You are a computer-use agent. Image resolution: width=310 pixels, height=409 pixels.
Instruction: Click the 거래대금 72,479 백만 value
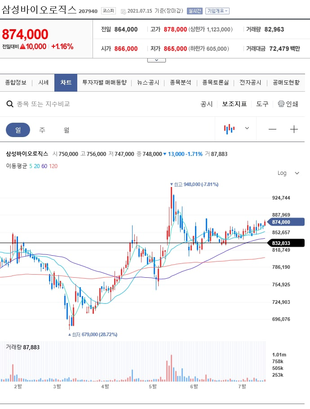coord(285,49)
